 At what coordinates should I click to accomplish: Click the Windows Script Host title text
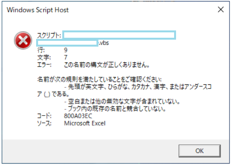[38, 10]
